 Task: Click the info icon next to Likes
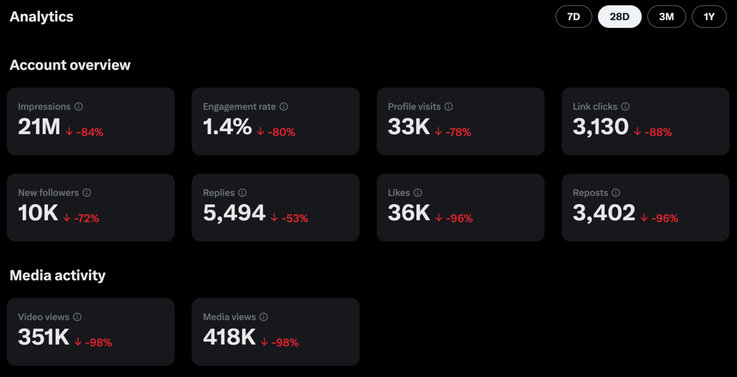(x=418, y=193)
